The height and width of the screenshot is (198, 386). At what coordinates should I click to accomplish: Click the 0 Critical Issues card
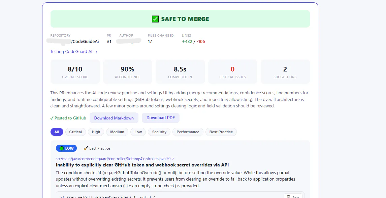(x=233, y=72)
